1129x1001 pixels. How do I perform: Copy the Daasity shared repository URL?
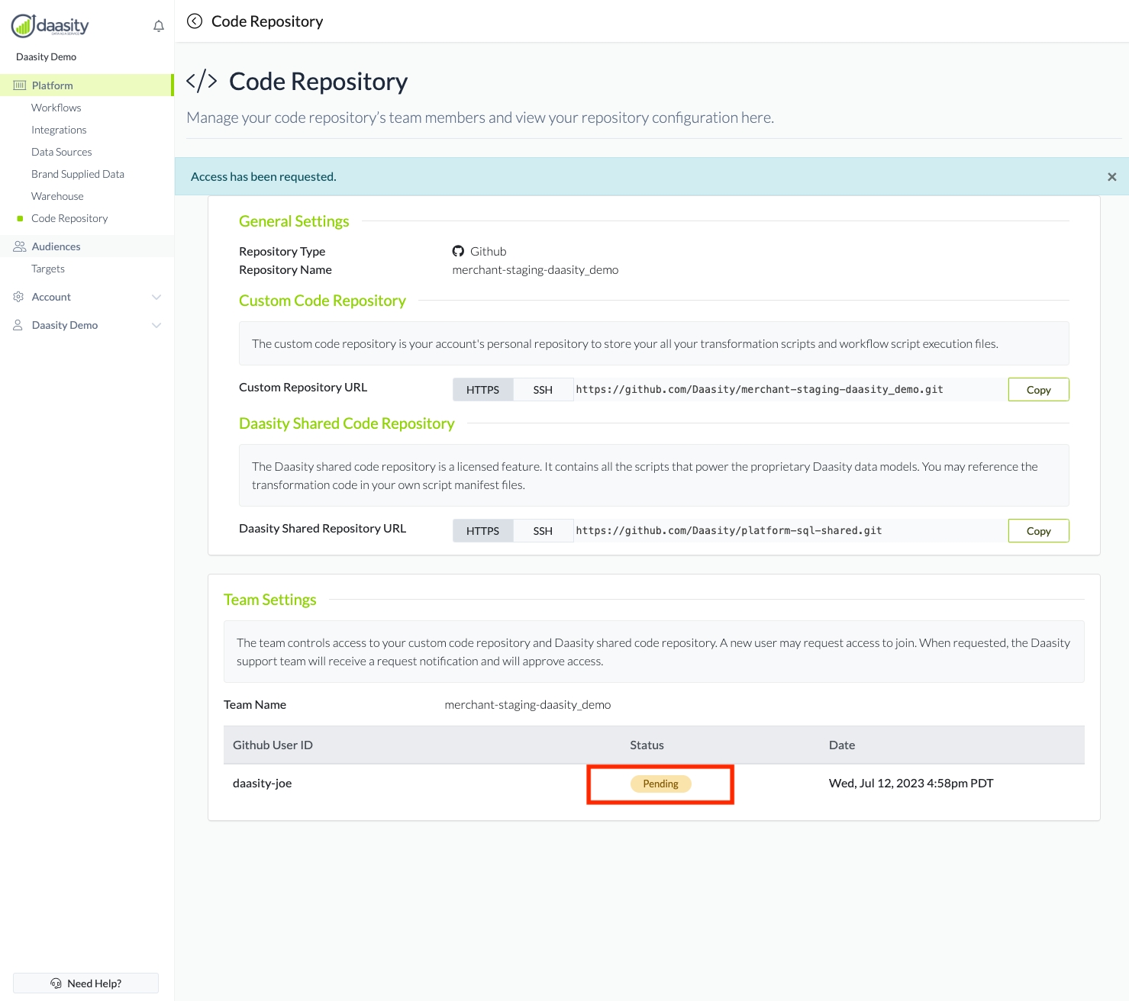1038,531
